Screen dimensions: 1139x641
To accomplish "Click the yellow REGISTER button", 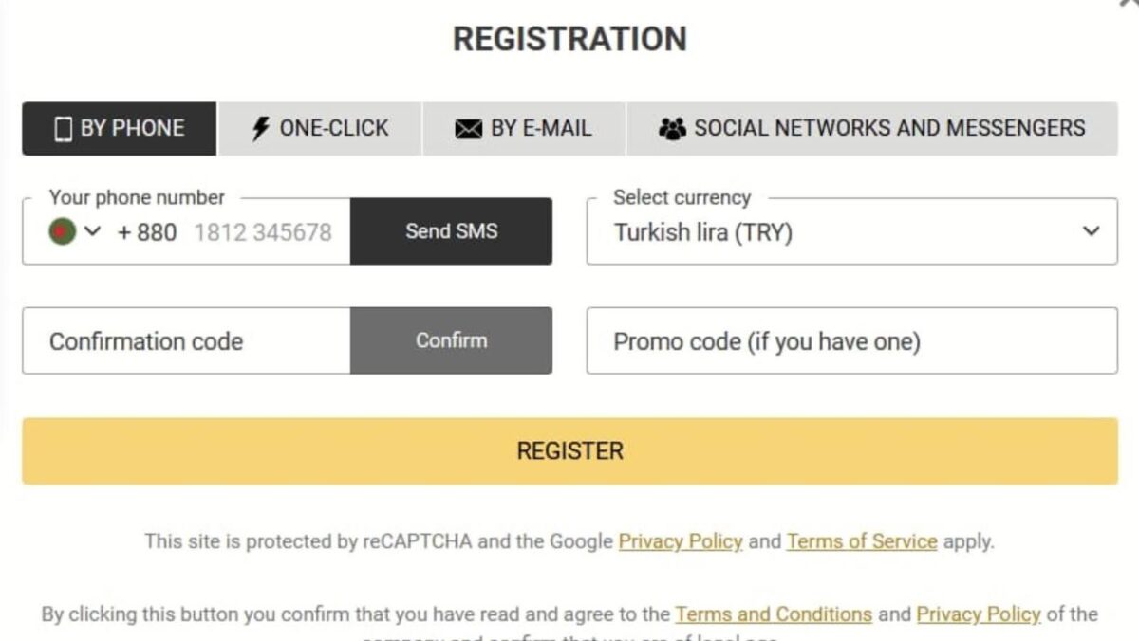I will pos(569,451).
